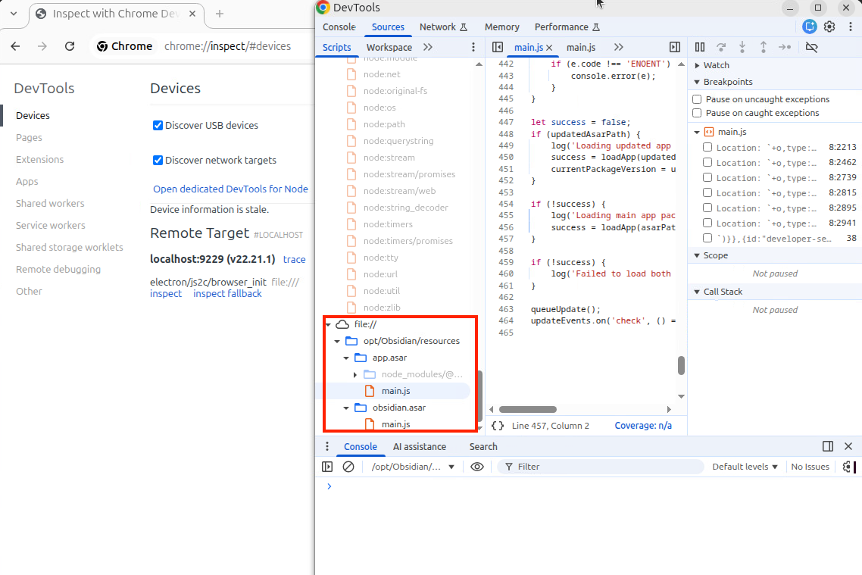
Task: Enable Pause on uncaught exceptions
Action: (697, 99)
